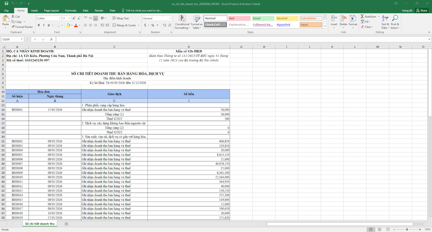Click the zoom slider in status bar
Screen dimensions: 432x232
(x=407, y=229)
